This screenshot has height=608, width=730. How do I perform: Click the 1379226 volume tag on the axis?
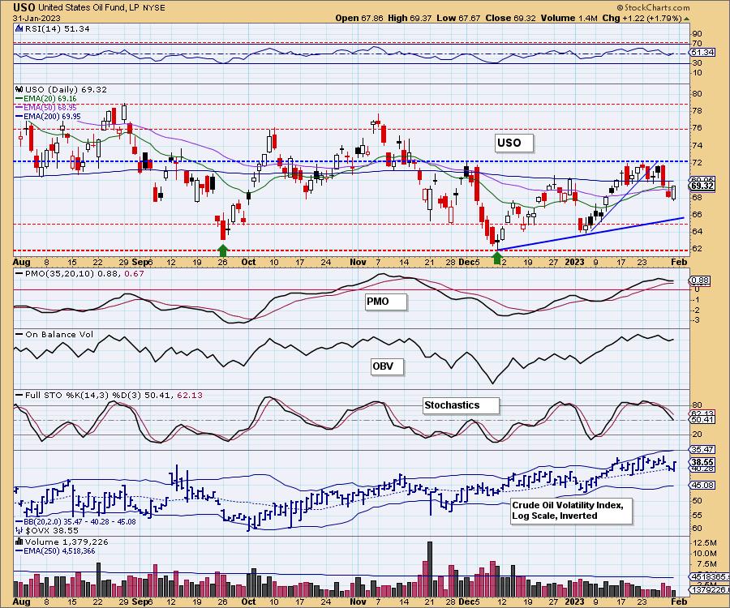point(709,590)
